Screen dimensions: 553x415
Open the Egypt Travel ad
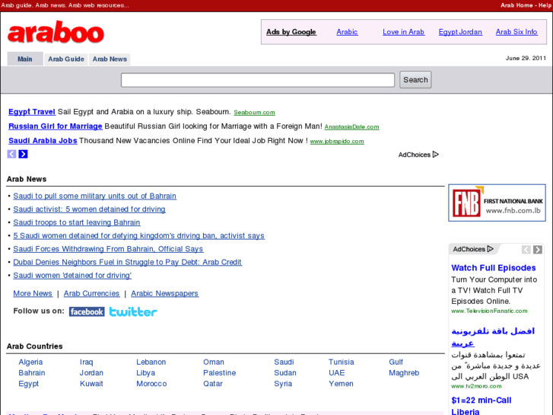tap(32, 112)
